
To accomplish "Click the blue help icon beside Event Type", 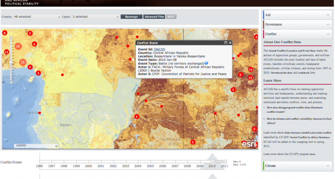I will coord(207,63).
